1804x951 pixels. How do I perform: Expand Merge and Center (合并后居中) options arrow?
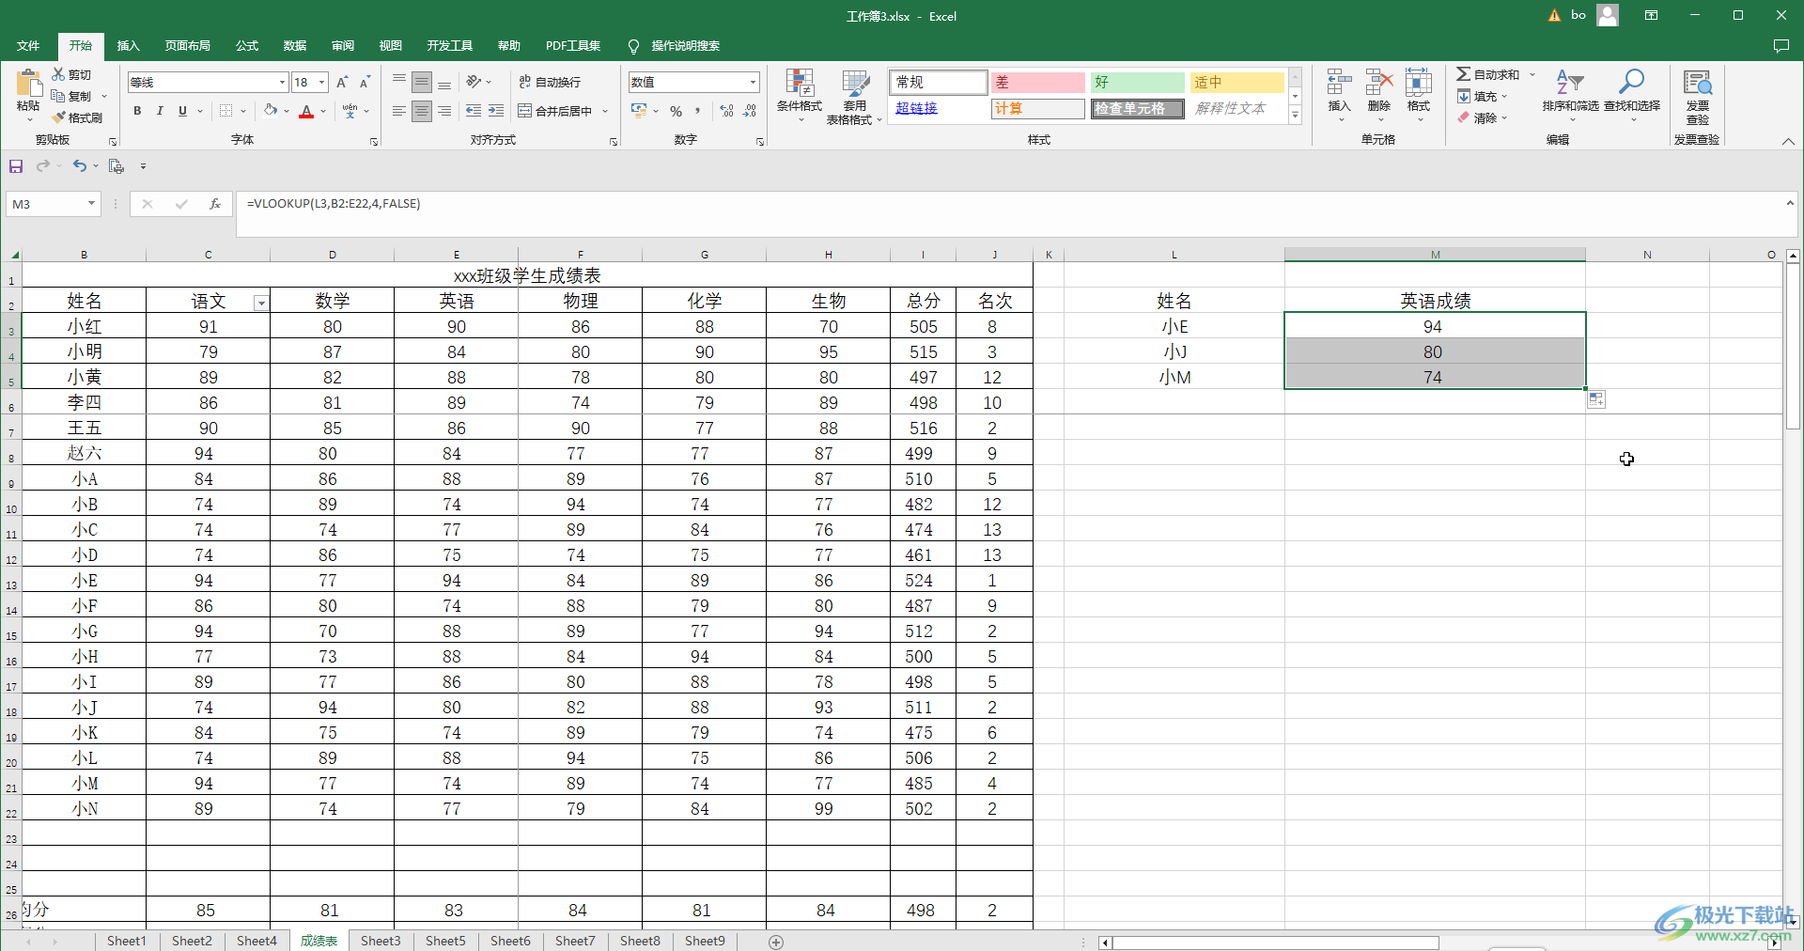[605, 111]
